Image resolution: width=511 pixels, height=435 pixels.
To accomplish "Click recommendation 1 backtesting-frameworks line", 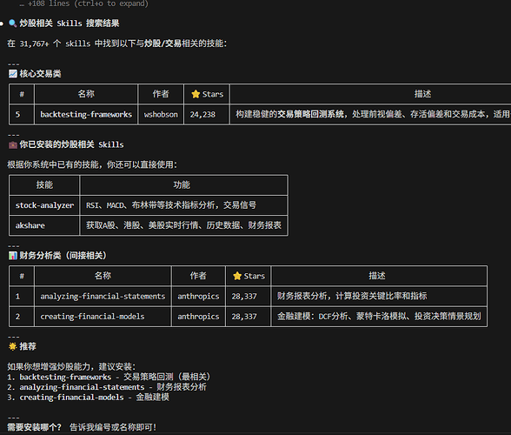I will (x=109, y=377).
